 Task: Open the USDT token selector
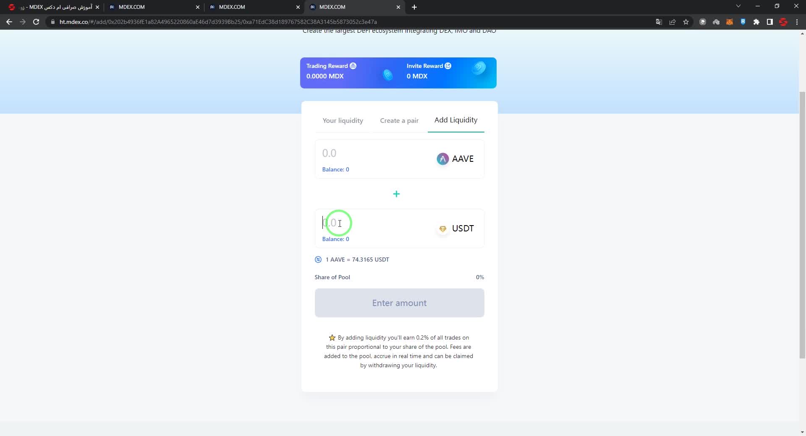455,228
